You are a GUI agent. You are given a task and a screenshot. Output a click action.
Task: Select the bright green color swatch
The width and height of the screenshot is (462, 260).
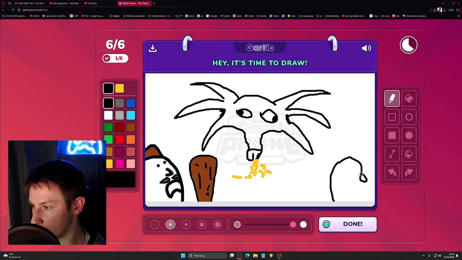click(x=108, y=139)
